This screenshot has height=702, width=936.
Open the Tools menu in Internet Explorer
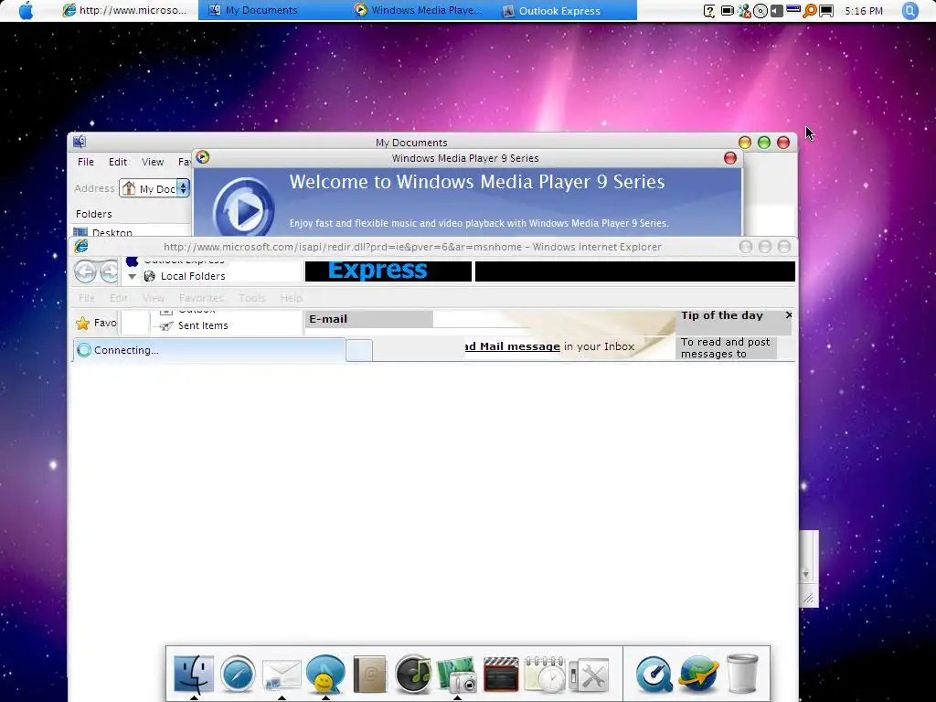[252, 298]
